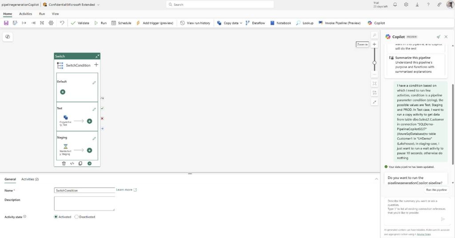Click Run this pipeline in Copilot

(436, 190)
